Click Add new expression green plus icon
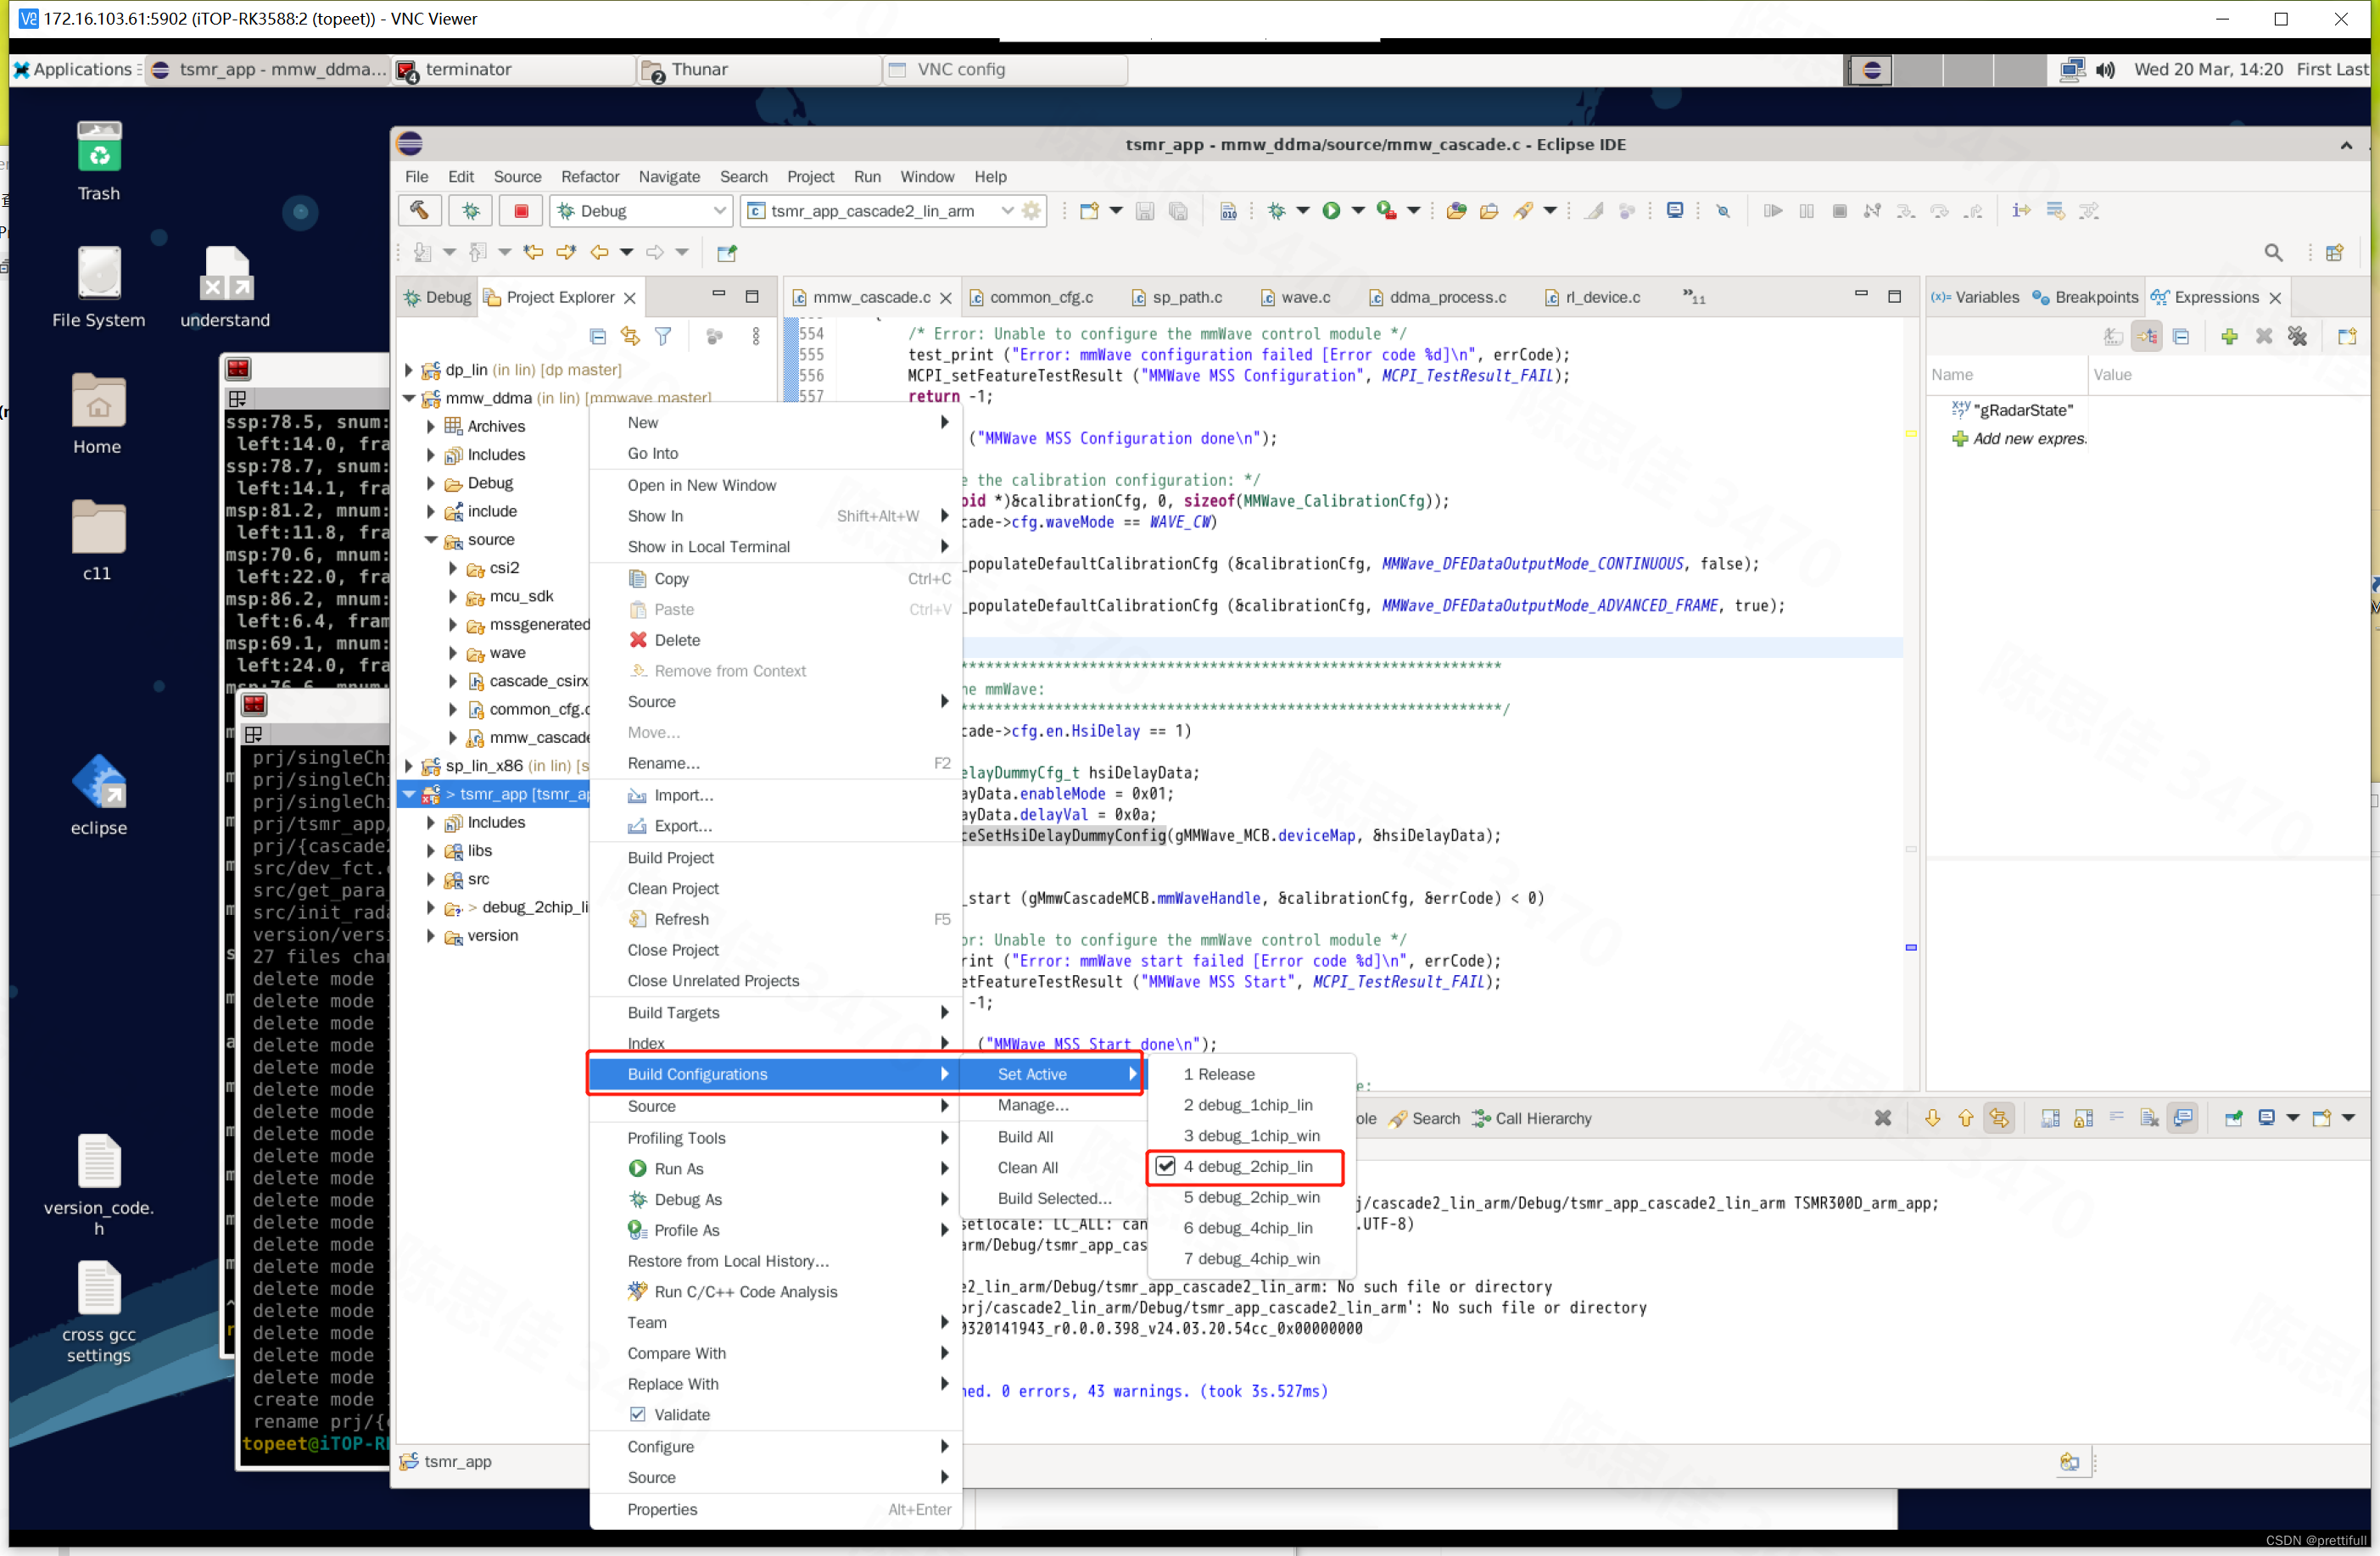This screenshot has width=2380, height=1556. point(2229,337)
